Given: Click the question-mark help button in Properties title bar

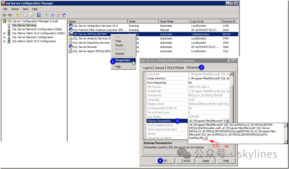Looking at the screenshot, I should click(x=230, y=61).
